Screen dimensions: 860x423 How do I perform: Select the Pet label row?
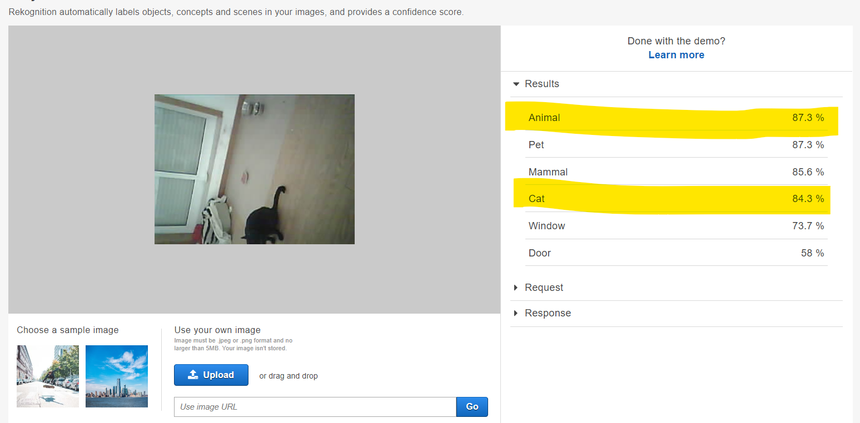tap(676, 145)
